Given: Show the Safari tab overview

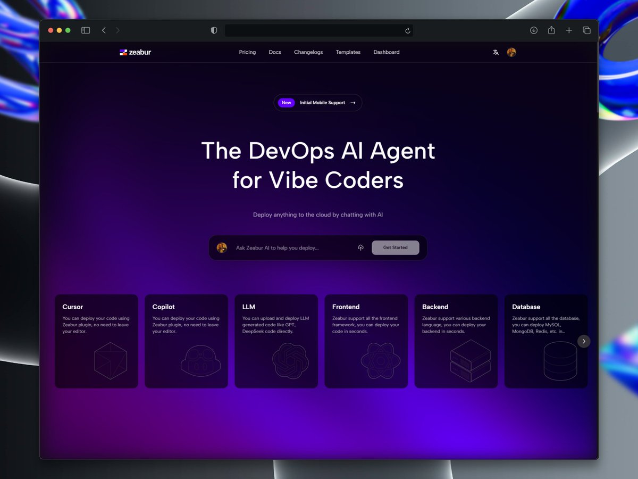Looking at the screenshot, I should tap(586, 30).
